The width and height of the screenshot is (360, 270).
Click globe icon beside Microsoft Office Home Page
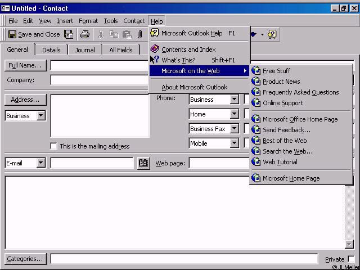click(x=256, y=119)
